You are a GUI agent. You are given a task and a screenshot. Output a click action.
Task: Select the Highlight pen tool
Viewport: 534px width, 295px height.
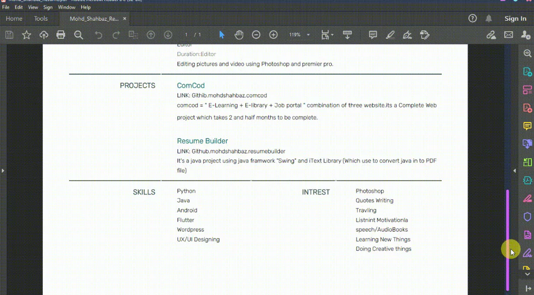(x=390, y=35)
